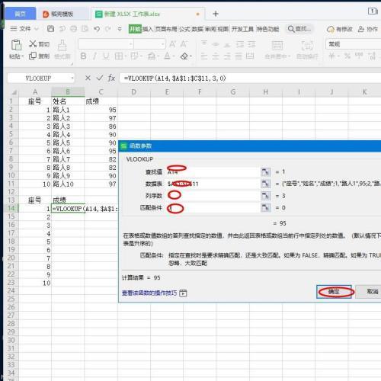Switch to the 开发工具 (Developer) tab
381x381 pixels.
(x=242, y=29)
